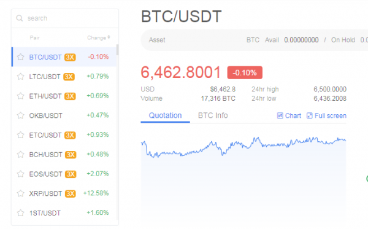Toggle star for LTC/USDT pair
The width and height of the screenshot is (368, 229).
[21, 77]
